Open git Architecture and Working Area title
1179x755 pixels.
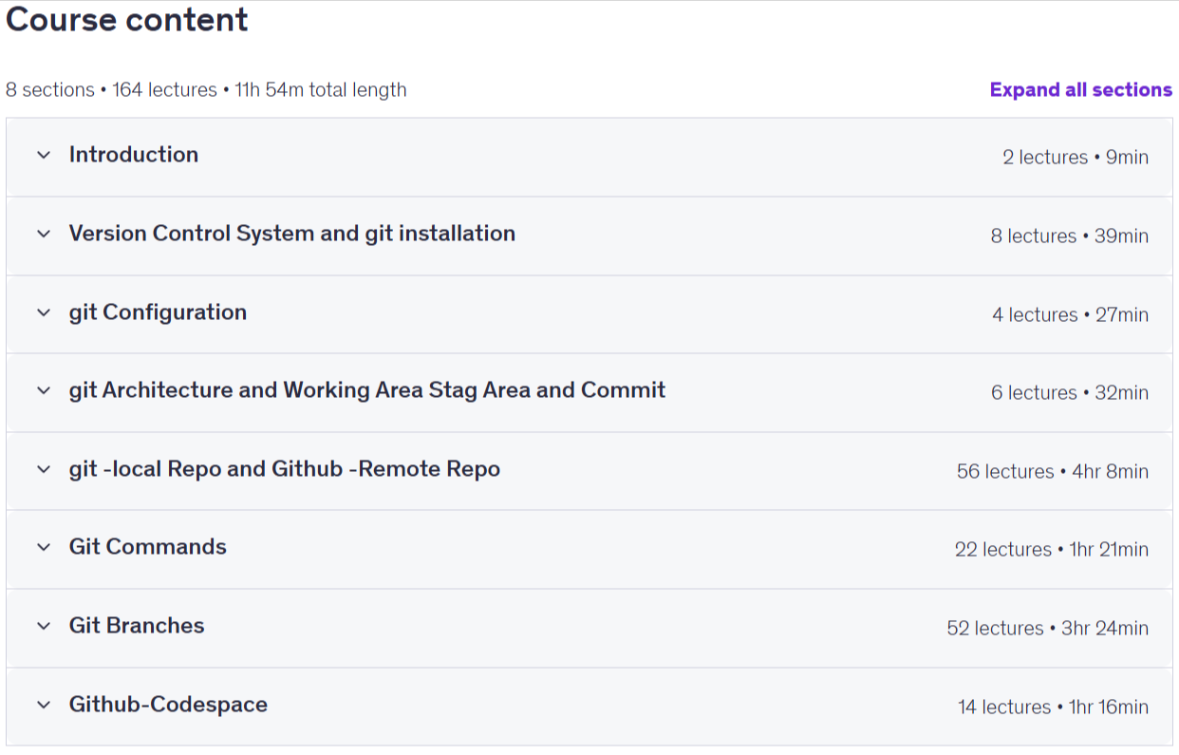[367, 390]
